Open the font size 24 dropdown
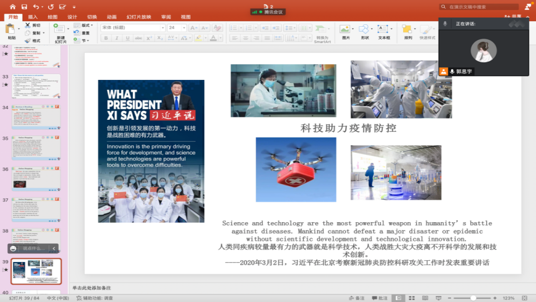Viewport: 536px width, 302px height. (176, 27)
